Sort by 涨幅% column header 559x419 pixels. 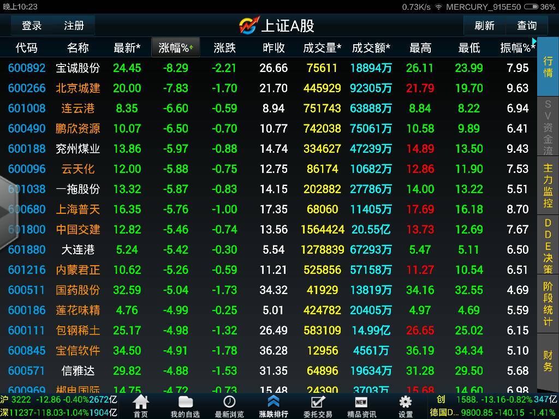(176, 47)
